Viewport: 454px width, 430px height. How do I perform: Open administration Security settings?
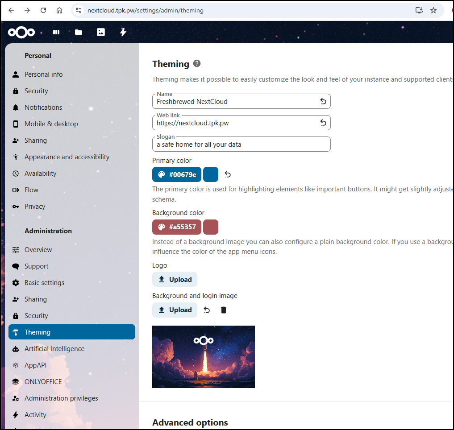[x=72, y=316]
